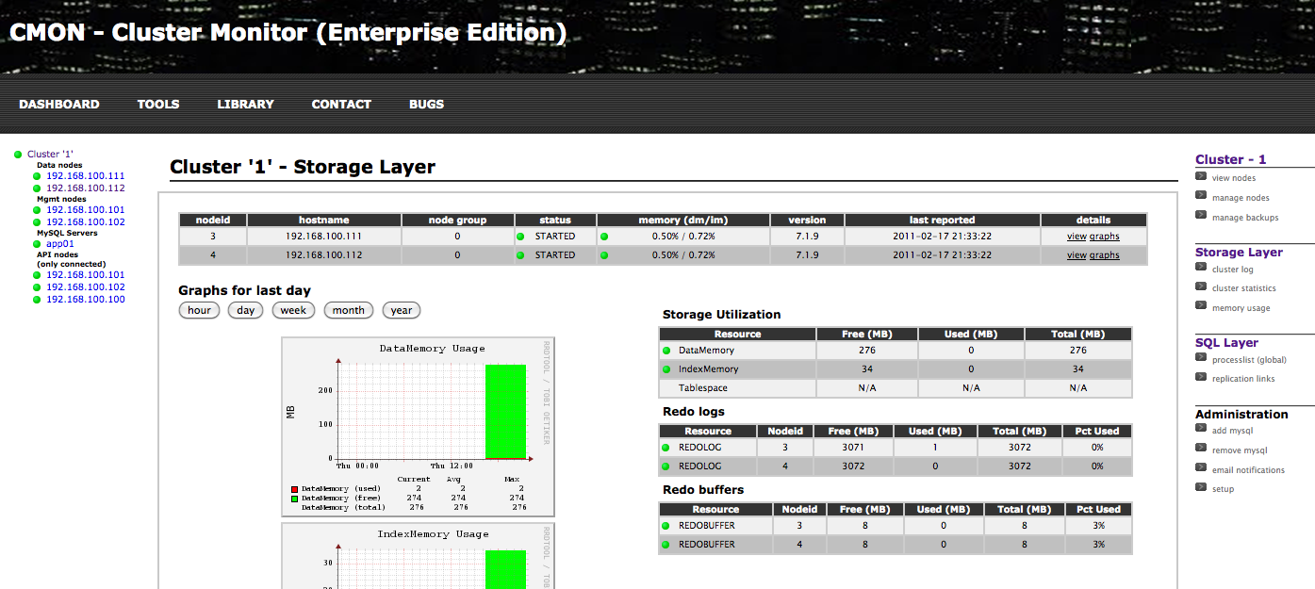
Task: Open email notifications link
Action: pos(1248,470)
